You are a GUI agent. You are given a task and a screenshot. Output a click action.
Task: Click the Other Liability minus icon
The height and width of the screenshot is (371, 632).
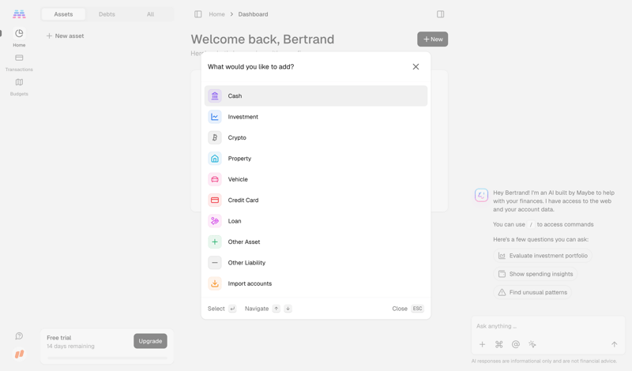tap(214, 263)
